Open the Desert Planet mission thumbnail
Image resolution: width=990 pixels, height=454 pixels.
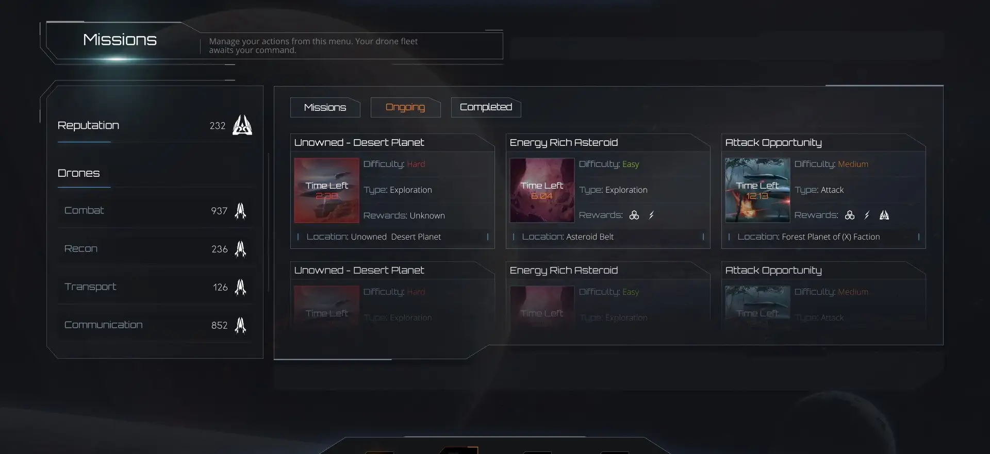(x=326, y=190)
